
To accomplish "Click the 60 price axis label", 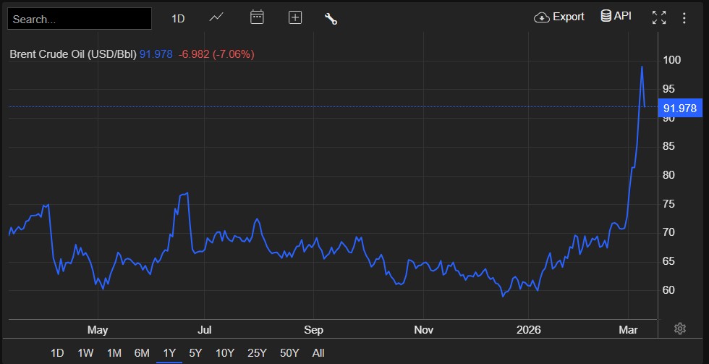I will pyautogui.click(x=668, y=290).
